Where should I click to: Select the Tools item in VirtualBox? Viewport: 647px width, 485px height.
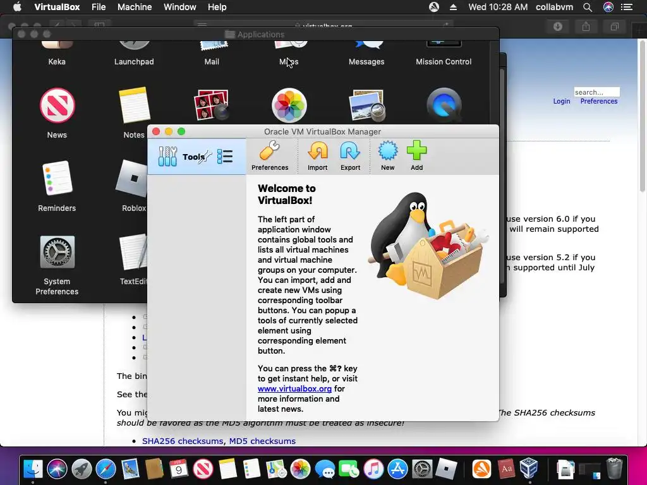pyautogui.click(x=197, y=157)
